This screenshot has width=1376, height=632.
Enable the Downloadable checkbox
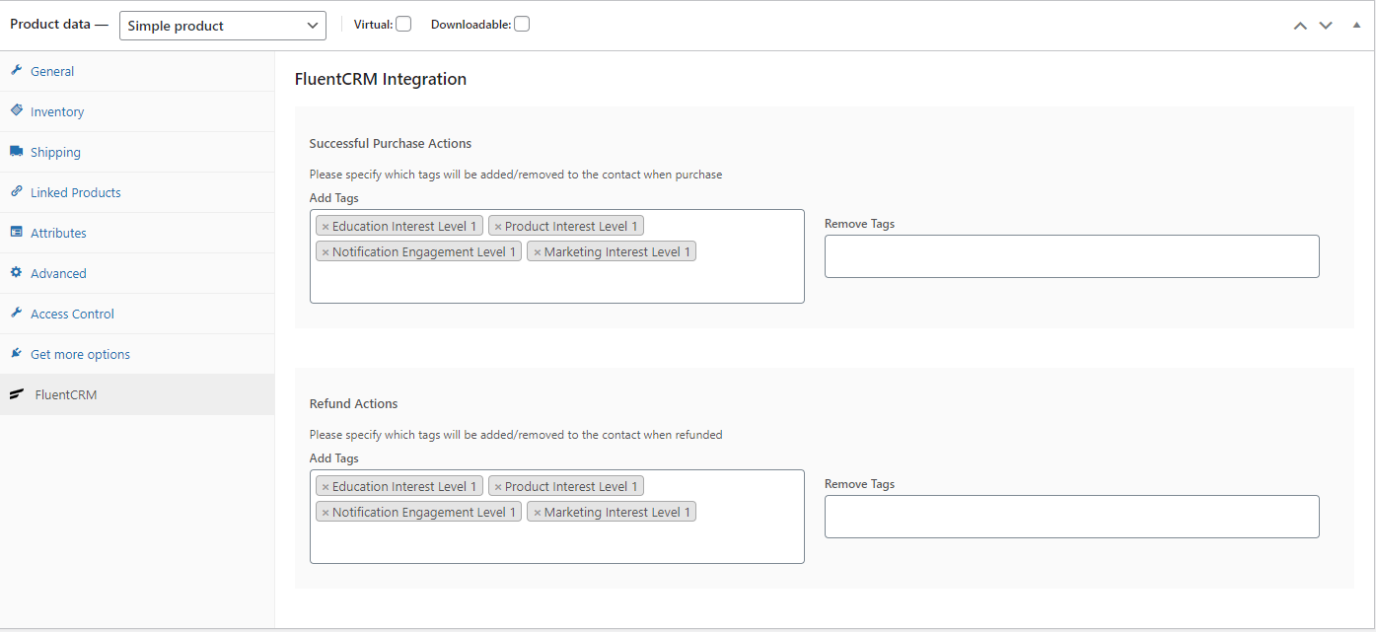click(522, 25)
